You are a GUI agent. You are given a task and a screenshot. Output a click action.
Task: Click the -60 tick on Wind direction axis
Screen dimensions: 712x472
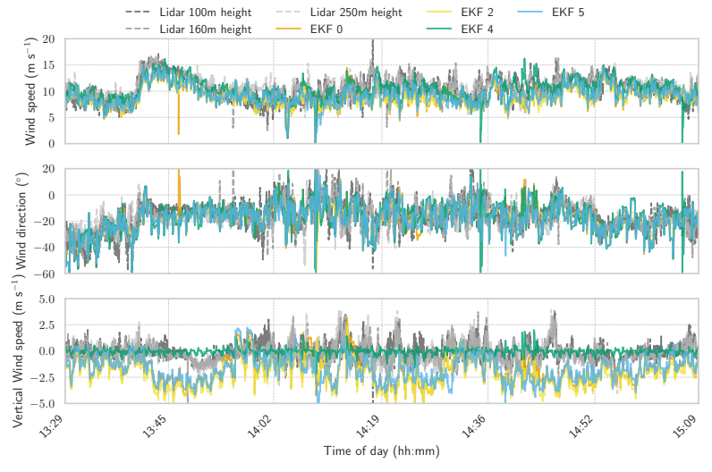point(49,274)
